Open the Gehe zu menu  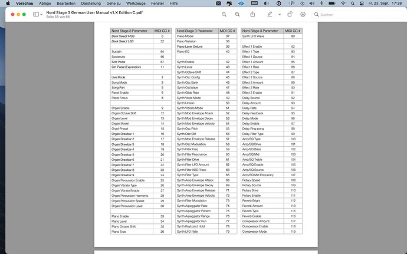(113, 4)
